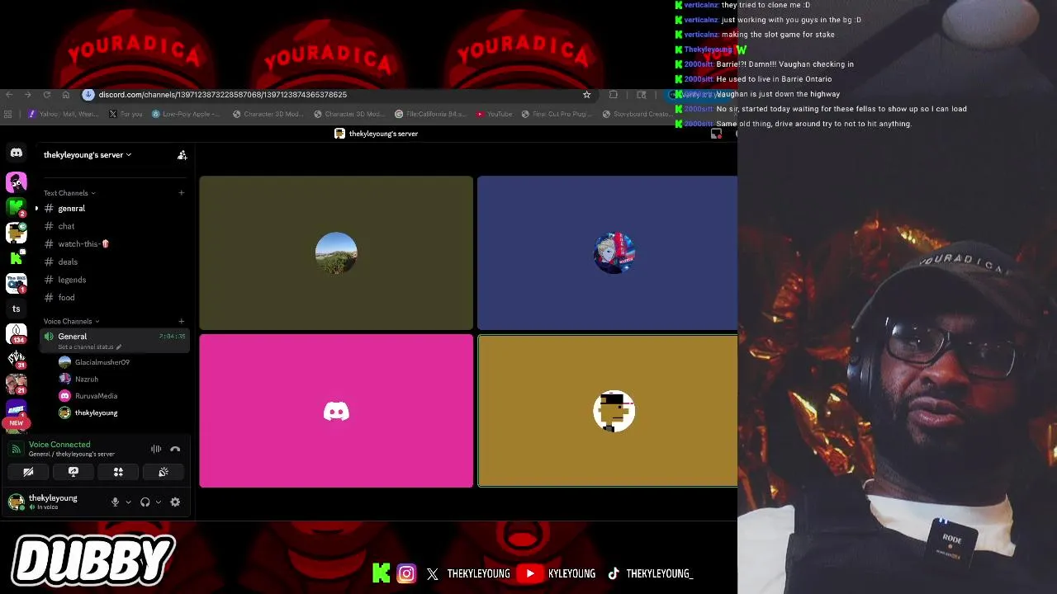1057x594 pixels.
Task: Create a new voice channel with plus
Action: click(181, 321)
